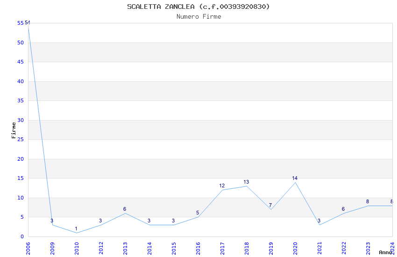Select y-axis tick label 10

(21, 198)
